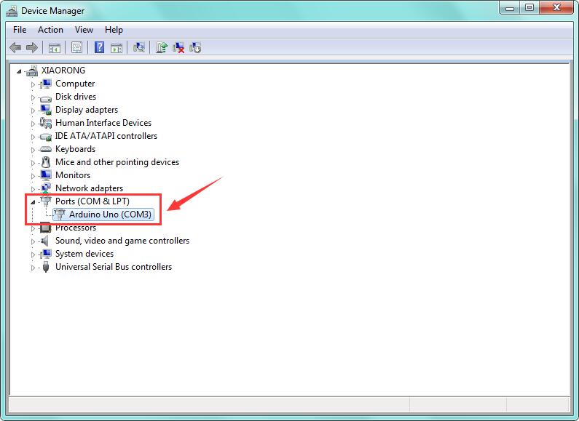Maximize the Device Manager window
Screen dimensions: 579x421
click(529, 7)
